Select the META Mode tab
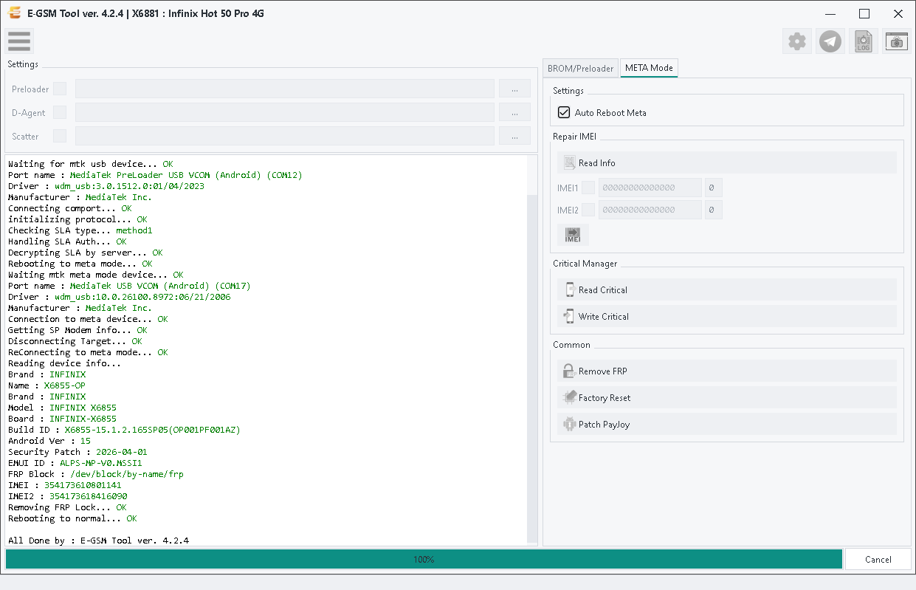This screenshot has width=916, height=590. [649, 68]
